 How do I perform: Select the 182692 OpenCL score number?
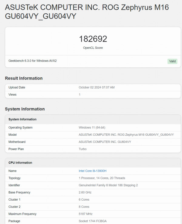click(x=93, y=39)
